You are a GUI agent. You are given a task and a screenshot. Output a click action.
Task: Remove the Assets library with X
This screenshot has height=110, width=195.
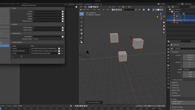(62, 53)
